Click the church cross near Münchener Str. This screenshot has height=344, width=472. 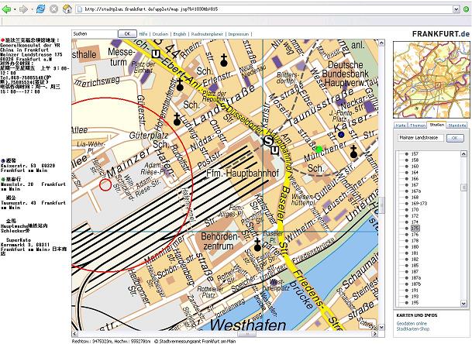(353, 152)
